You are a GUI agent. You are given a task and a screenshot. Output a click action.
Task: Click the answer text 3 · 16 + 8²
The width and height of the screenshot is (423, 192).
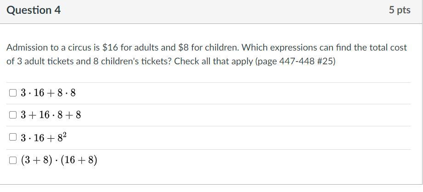click(44, 137)
